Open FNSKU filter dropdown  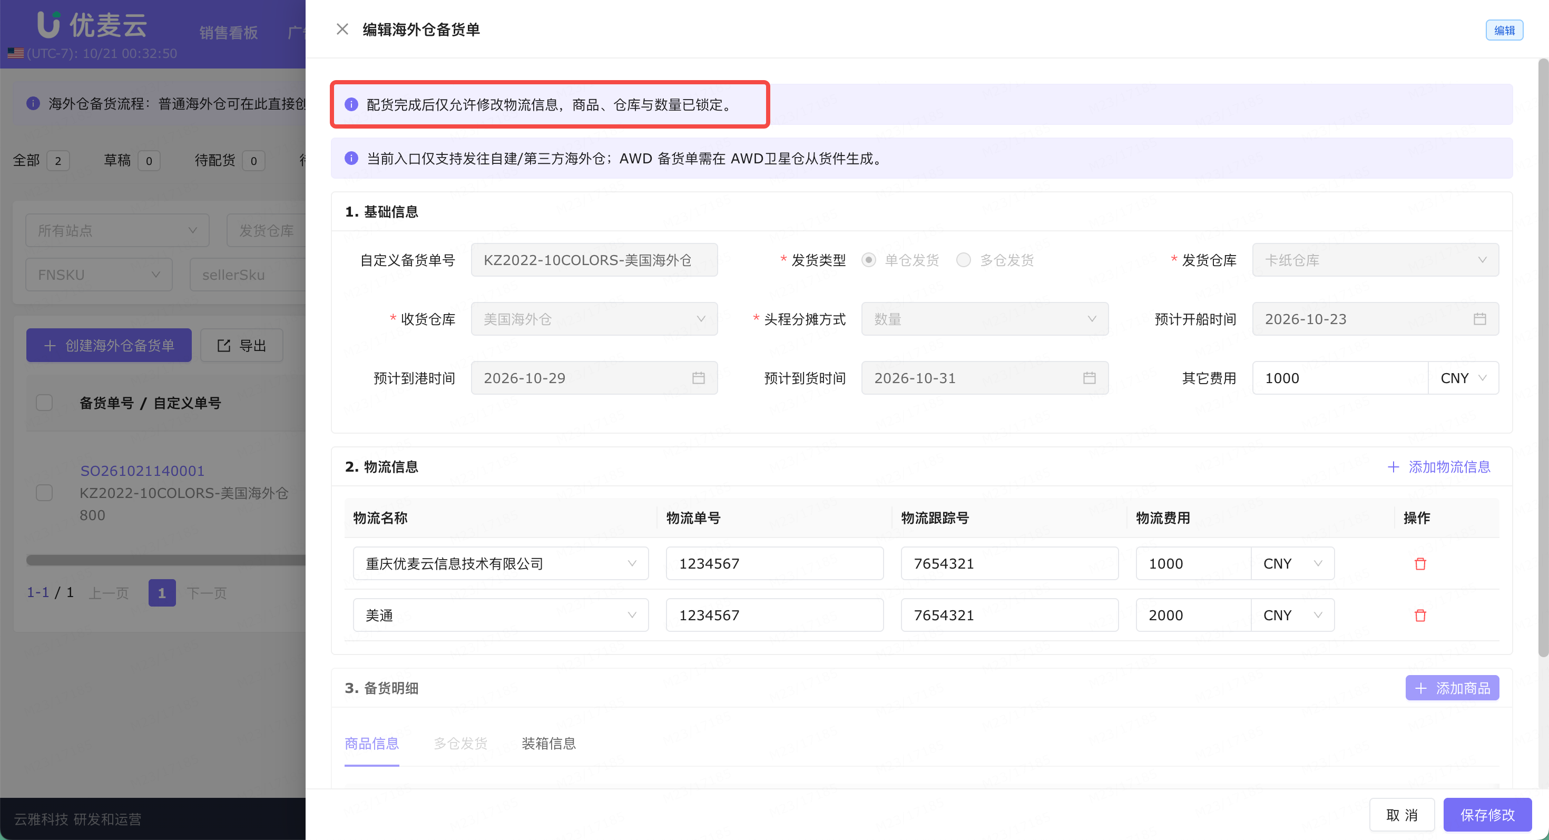tap(99, 275)
